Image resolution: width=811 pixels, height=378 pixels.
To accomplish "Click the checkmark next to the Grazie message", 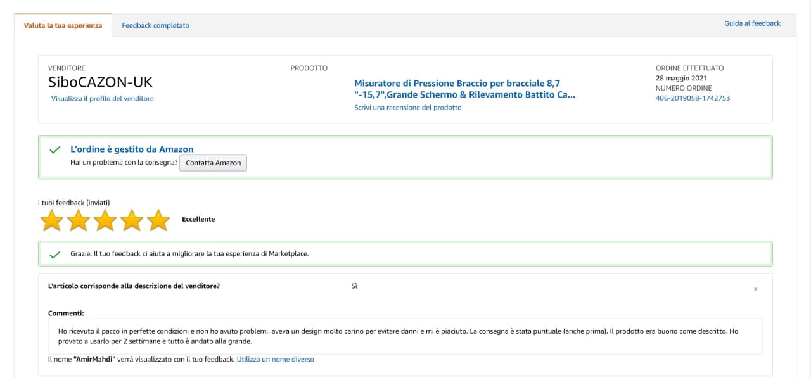I will [55, 255].
